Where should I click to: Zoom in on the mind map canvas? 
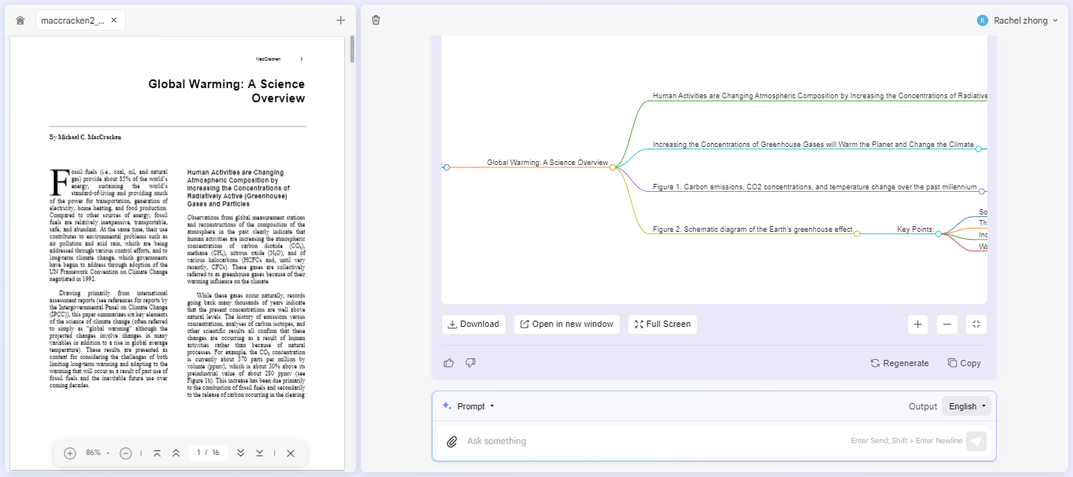pyautogui.click(x=917, y=324)
